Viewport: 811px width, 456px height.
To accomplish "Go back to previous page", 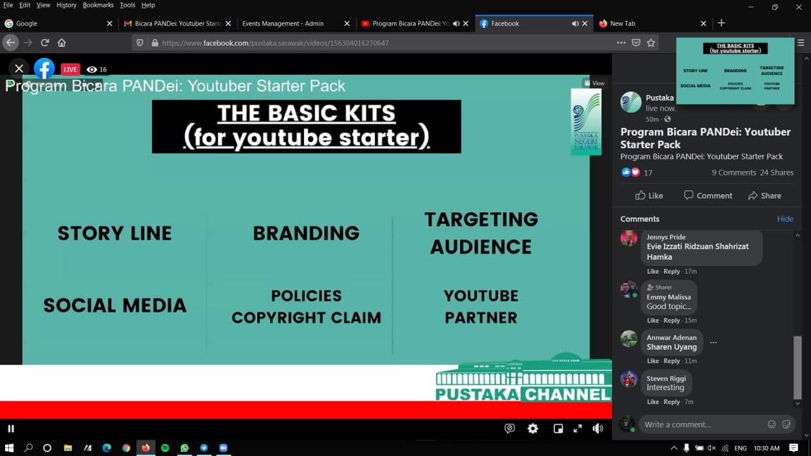I will [10, 43].
